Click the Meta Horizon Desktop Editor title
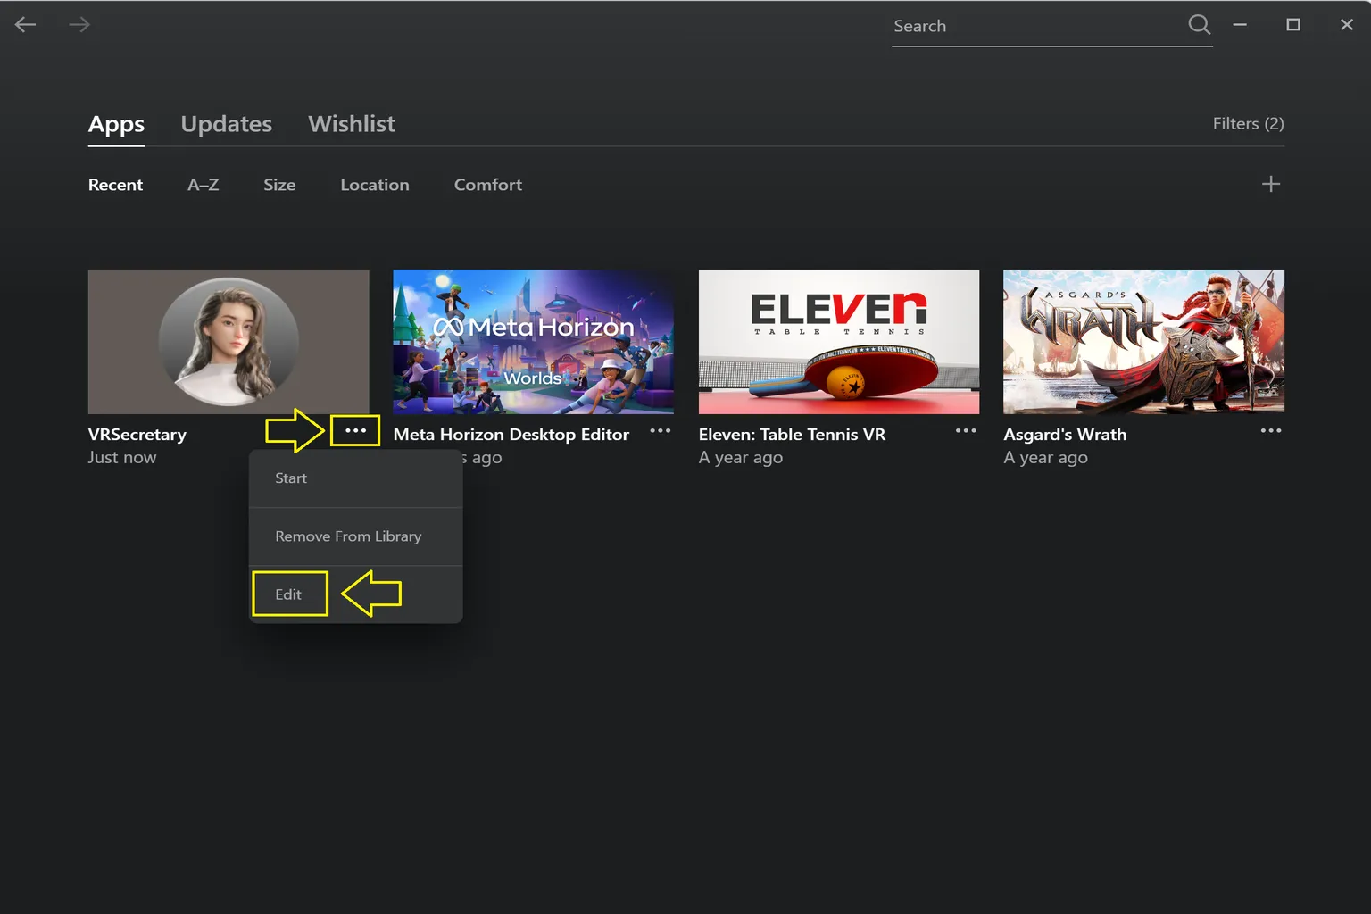This screenshot has width=1371, height=914. [511, 435]
